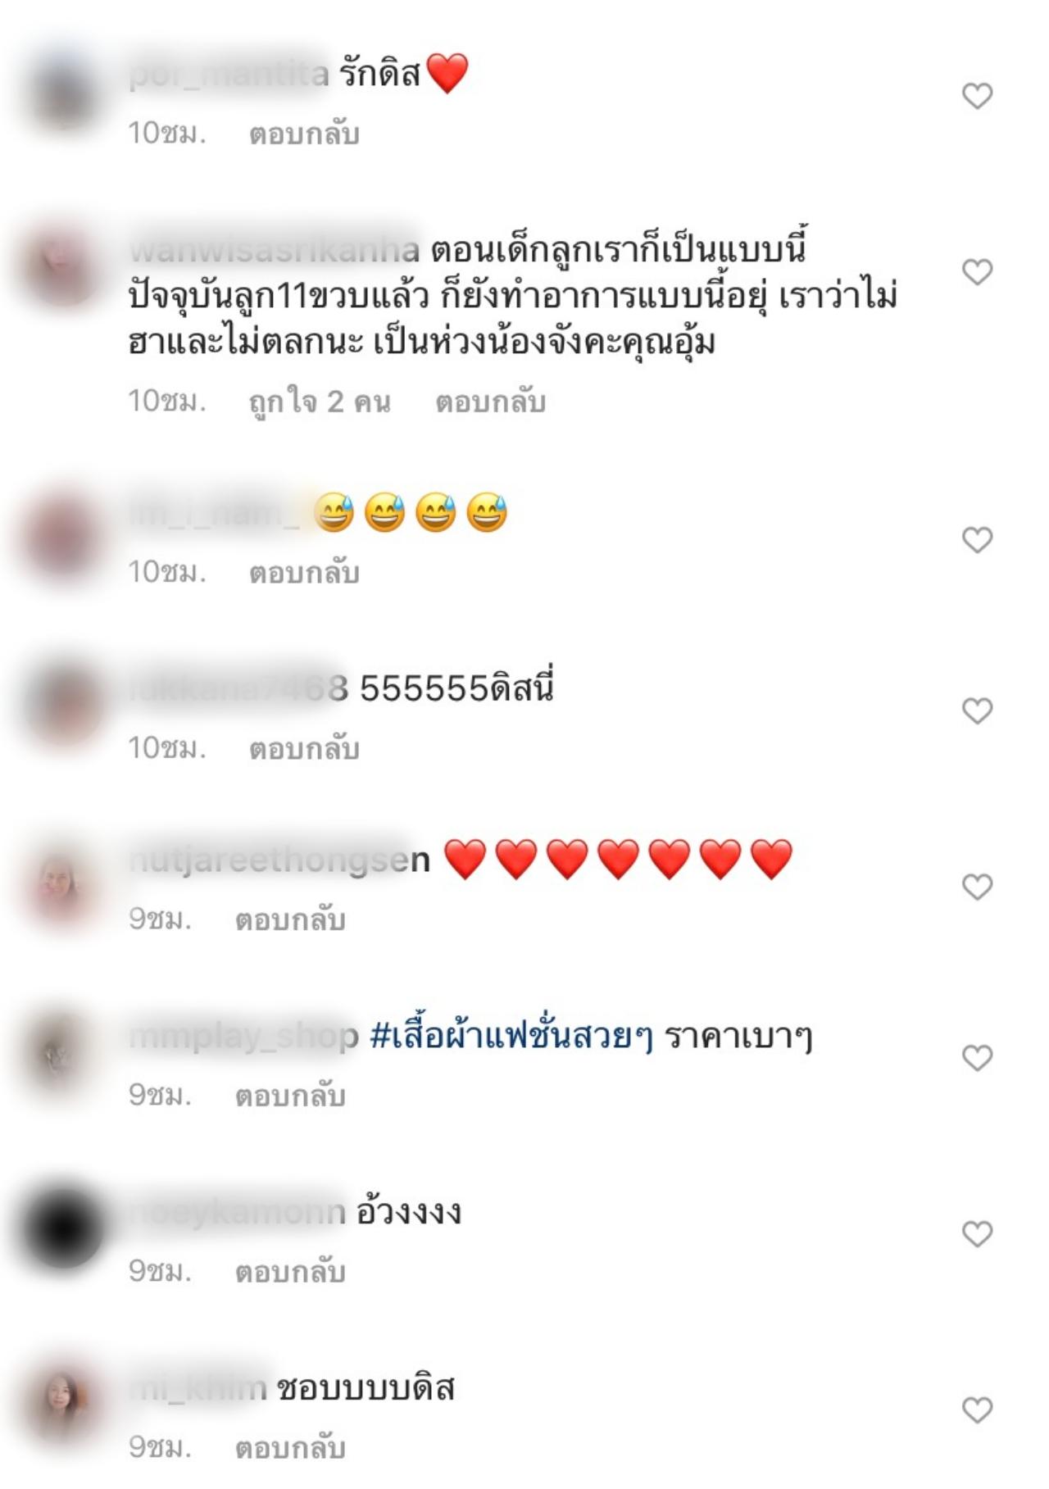This screenshot has width=1049, height=1489.
Task: Reply to the 'รักดิส' comment
Action: pos(304,134)
